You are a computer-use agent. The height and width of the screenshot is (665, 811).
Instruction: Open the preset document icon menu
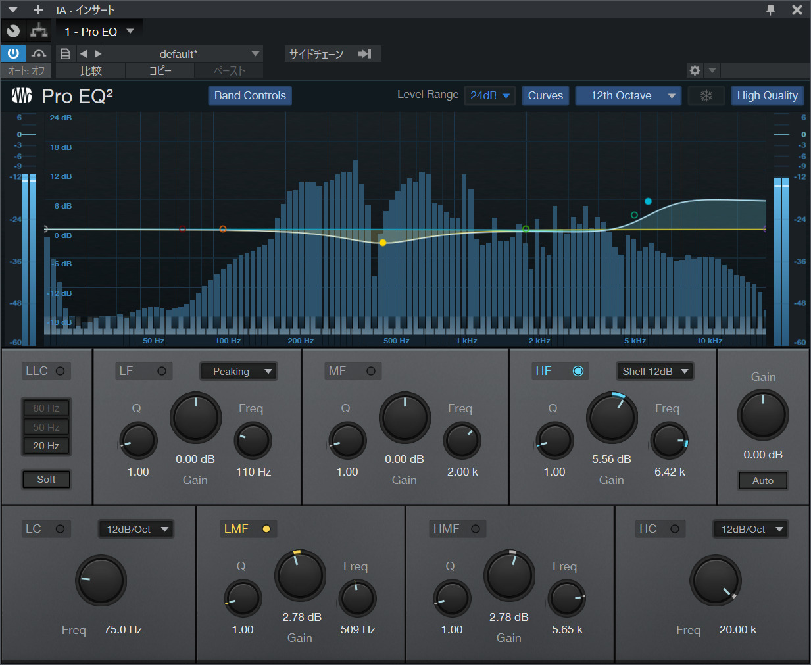coord(65,53)
